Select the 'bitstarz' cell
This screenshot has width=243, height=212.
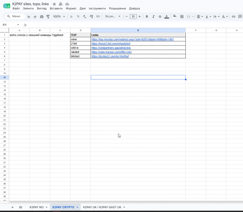pyautogui.click(x=80, y=56)
